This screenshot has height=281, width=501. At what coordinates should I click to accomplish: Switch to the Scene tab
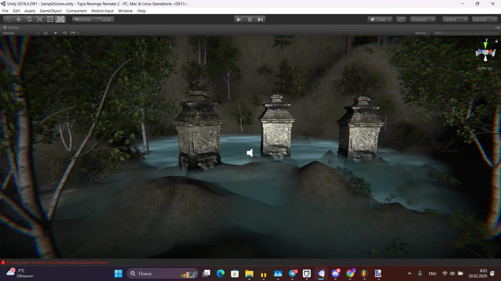[11, 27]
